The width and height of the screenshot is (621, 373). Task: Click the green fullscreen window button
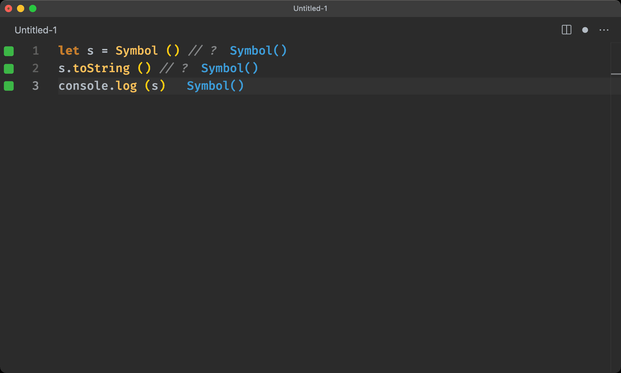tap(33, 8)
